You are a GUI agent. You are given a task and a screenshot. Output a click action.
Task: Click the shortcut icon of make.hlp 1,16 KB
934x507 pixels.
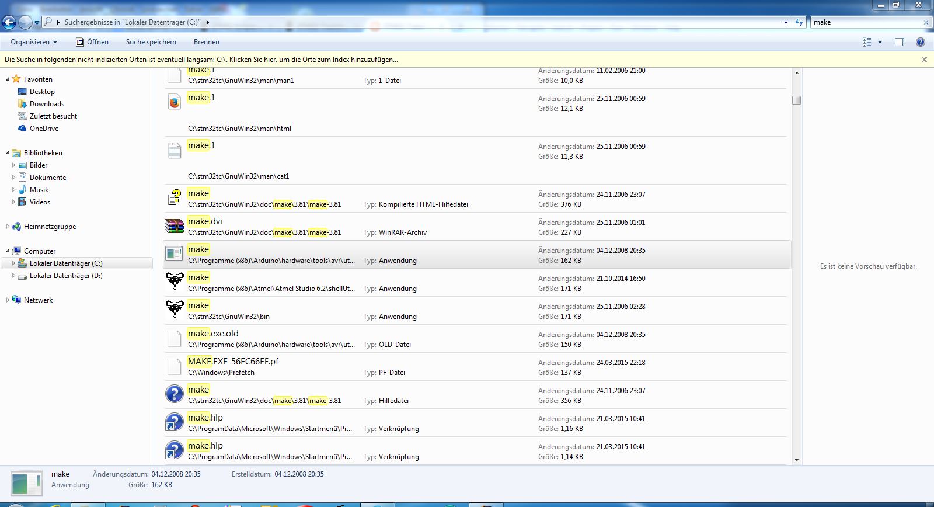pyautogui.click(x=175, y=423)
